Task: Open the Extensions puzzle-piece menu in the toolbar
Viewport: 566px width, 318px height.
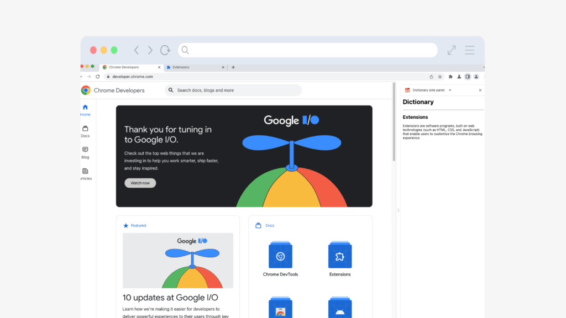Action: [x=450, y=77]
